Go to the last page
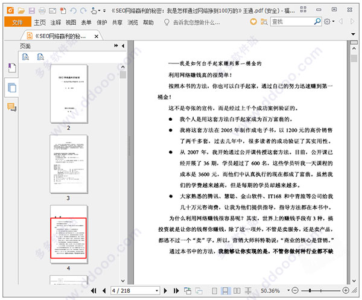Image resolution: width=362 pixels, height=300 pixels. point(176,290)
